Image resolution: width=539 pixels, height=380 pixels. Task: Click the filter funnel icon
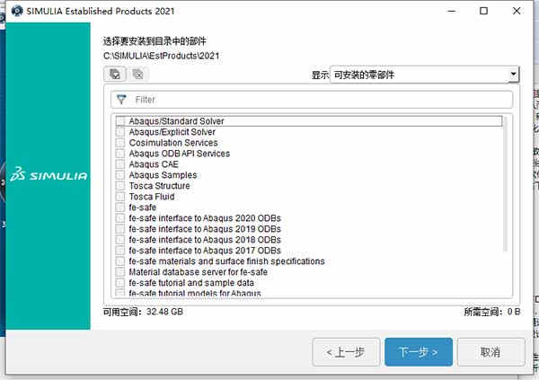pos(121,100)
